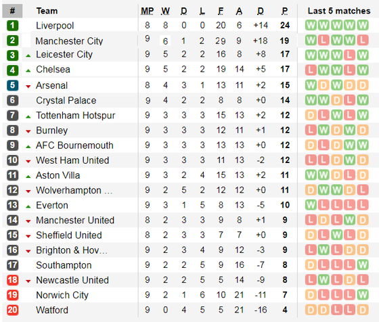Image resolution: width=379 pixels, height=322 pixels.
Task: Click the W wins column header
Action: 165,11
